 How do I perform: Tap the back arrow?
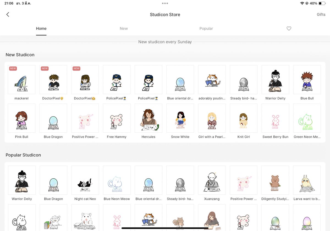(8, 15)
